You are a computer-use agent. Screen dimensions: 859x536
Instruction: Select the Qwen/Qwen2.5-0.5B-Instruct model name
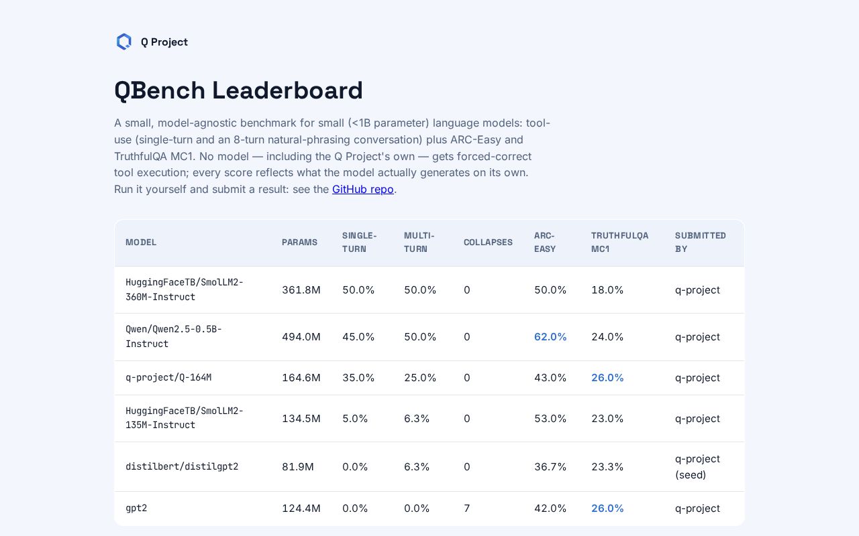174,337
